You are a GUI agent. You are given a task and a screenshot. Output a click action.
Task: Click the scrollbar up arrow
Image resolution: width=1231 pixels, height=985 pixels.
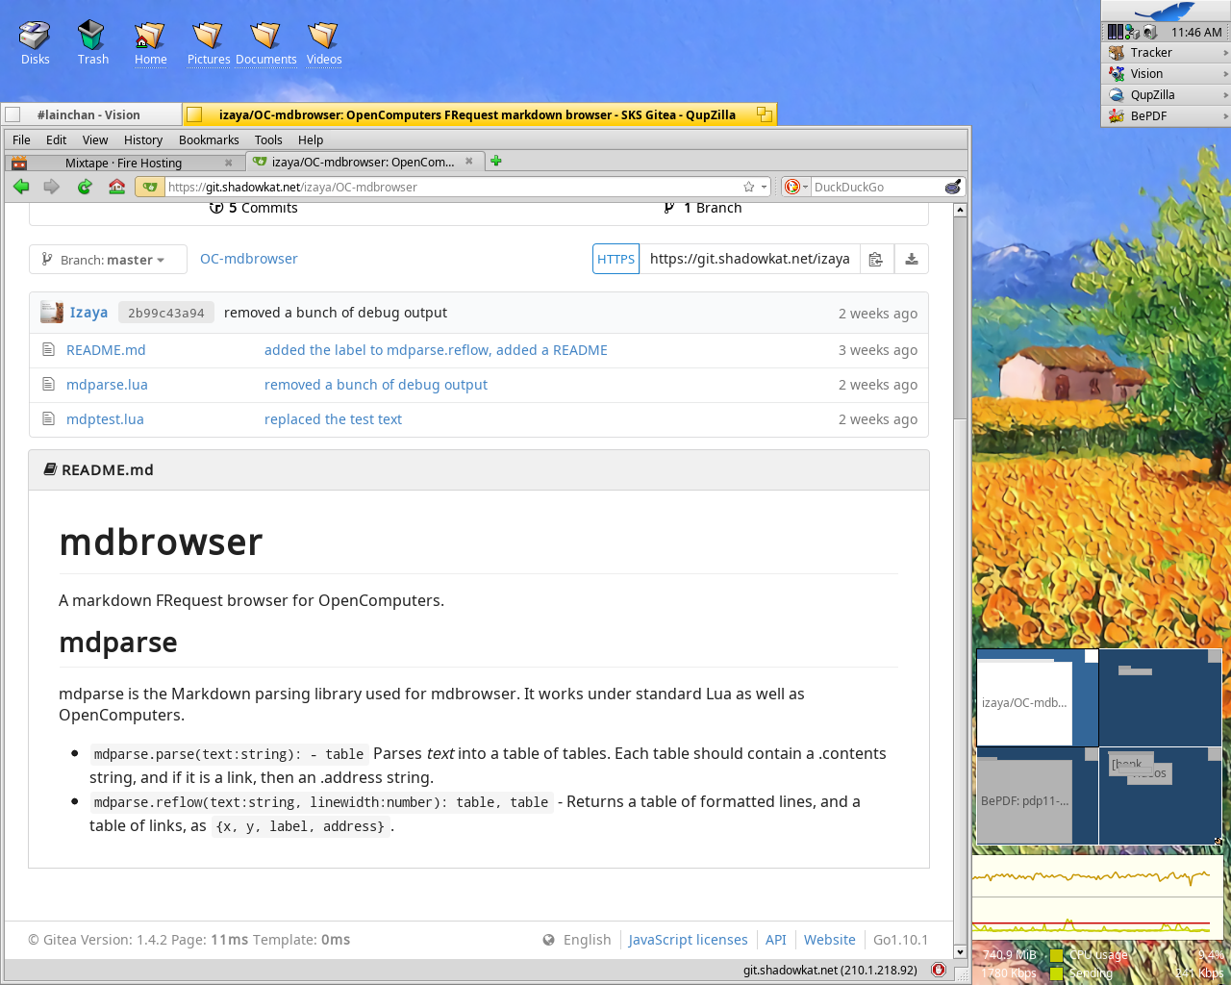(x=960, y=210)
